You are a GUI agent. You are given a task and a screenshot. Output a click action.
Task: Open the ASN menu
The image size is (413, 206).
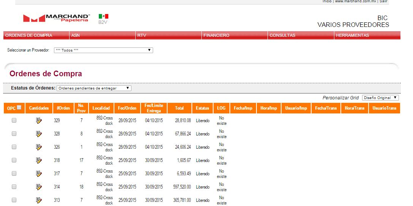point(103,36)
